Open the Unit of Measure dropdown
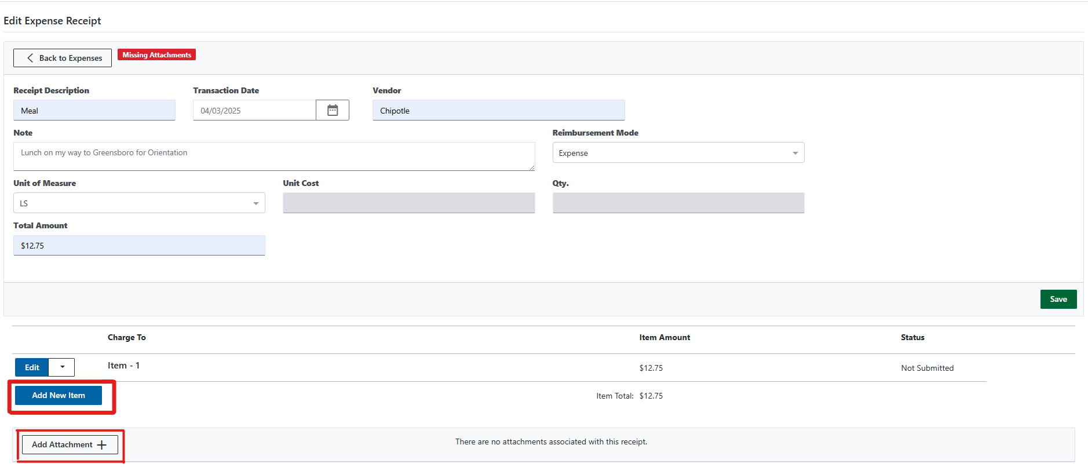The image size is (1088, 467). pos(139,203)
